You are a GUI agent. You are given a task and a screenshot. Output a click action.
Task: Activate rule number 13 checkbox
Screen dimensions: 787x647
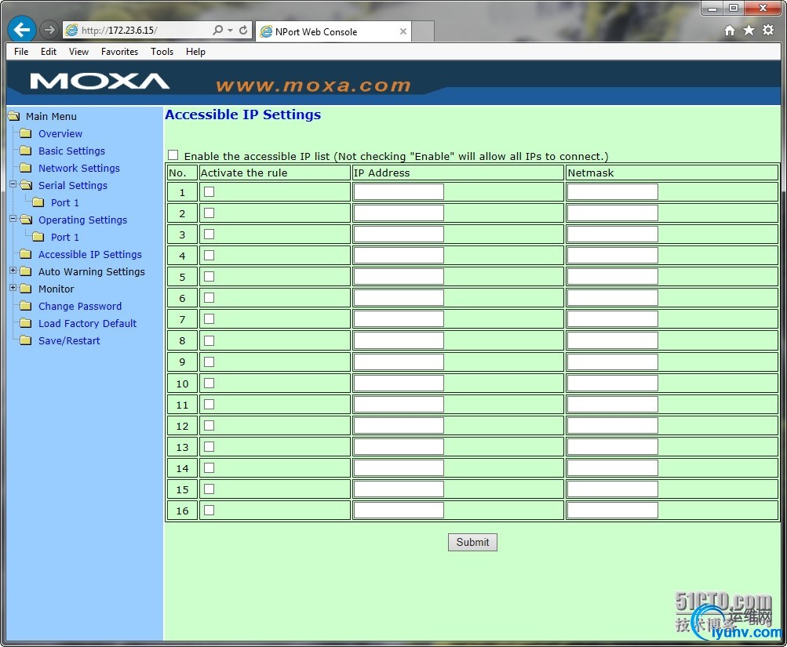point(210,446)
